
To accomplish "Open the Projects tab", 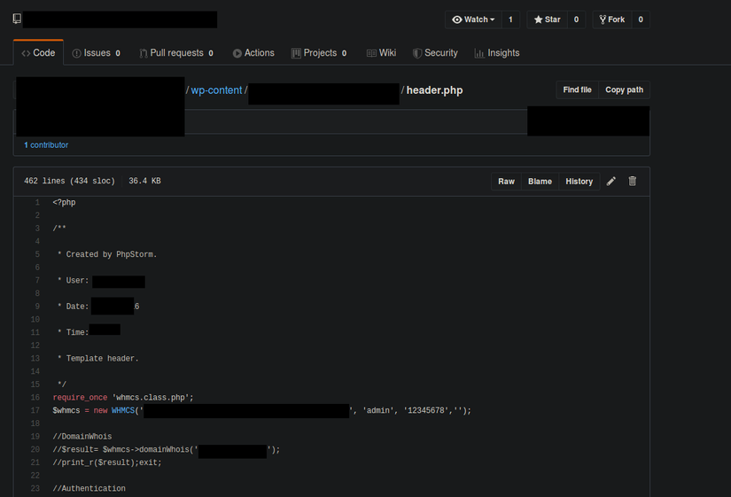I will 319,53.
